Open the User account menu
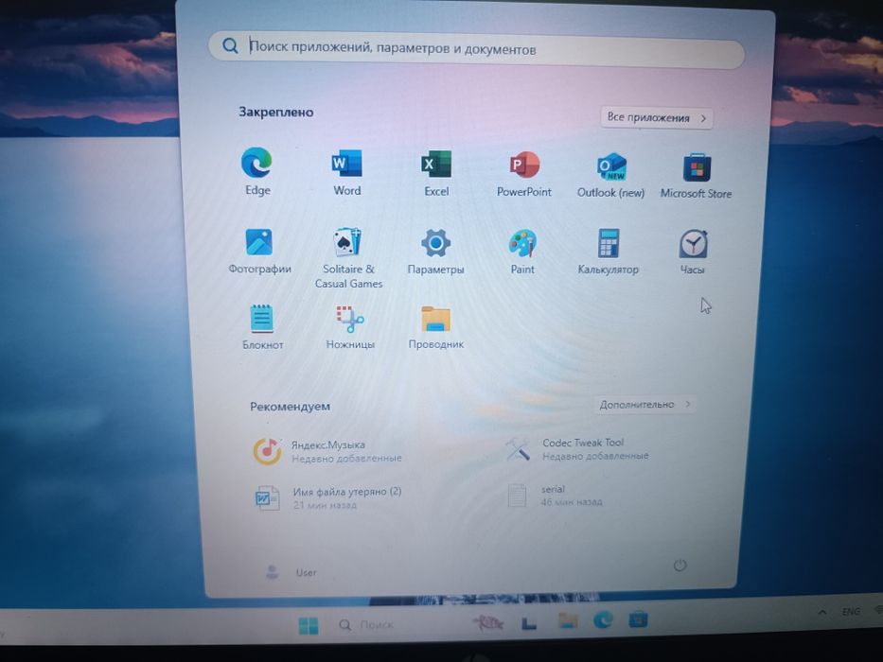This screenshot has width=883, height=662. 291,572
